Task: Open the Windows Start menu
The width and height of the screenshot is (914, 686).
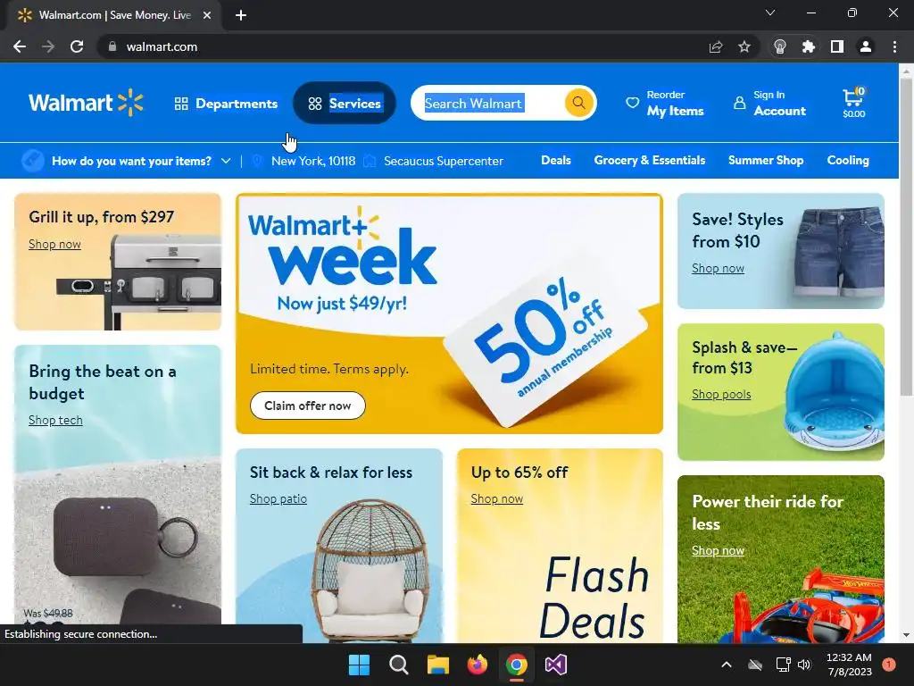Action: (x=359, y=665)
